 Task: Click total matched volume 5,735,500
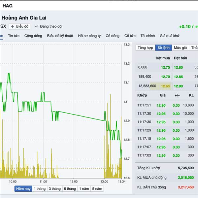coord(186,168)
